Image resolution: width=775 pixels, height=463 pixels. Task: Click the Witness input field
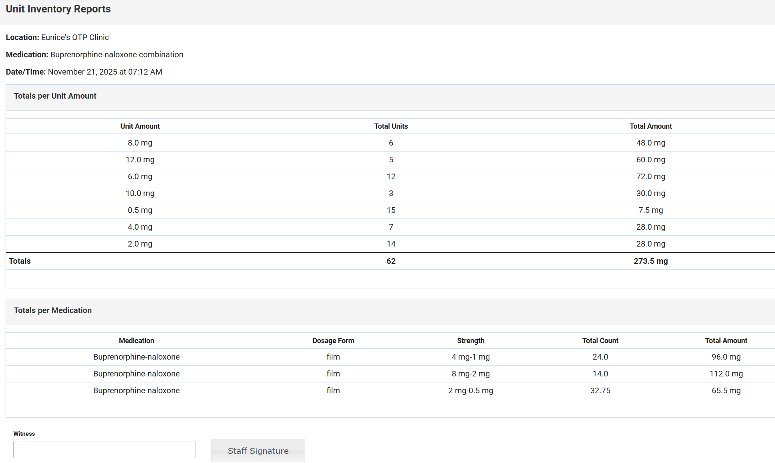104,449
